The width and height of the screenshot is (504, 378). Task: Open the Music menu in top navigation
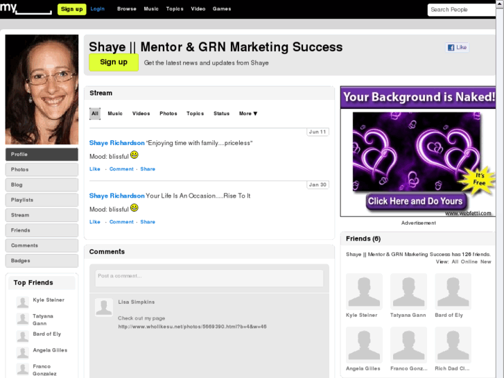pyautogui.click(x=151, y=9)
